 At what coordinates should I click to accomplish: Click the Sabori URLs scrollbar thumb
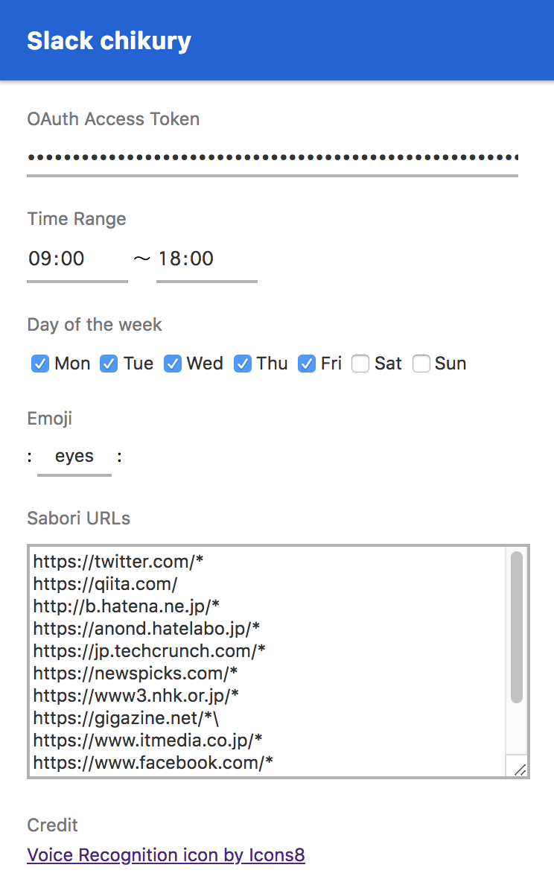[517, 627]
